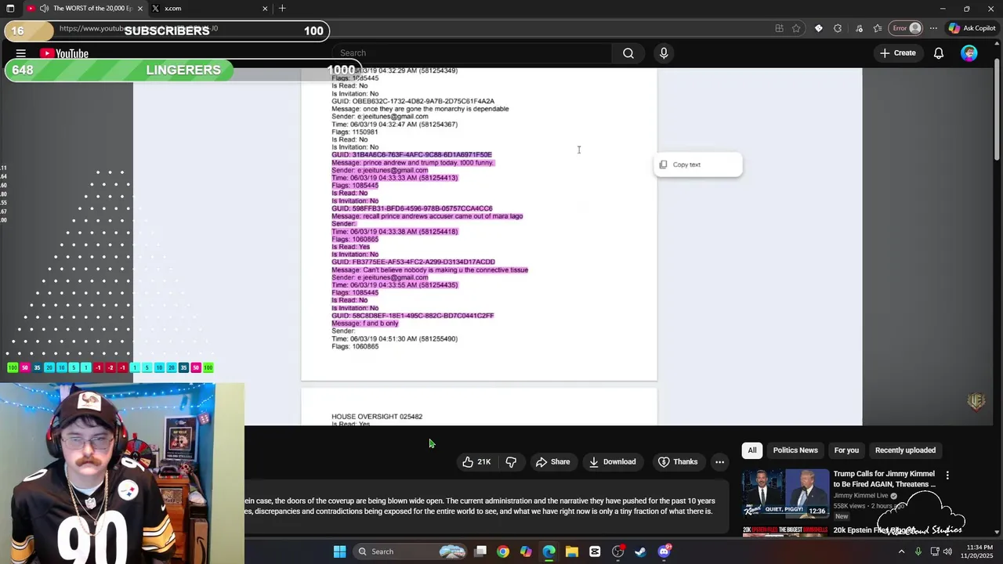Close the x.com browser tab
This screenshot has height=564, width=1003.
pos(265,9)
